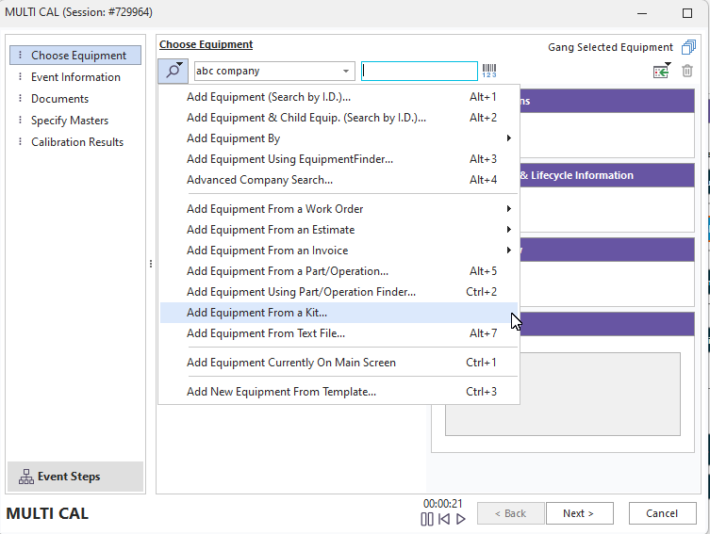710x534 pixels.
Task: Click the Cancel button
Action: [x=661, y=513]
